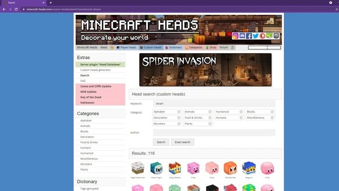Click the Minecraft Heads logo banner
Image resolution: width=339 pixels, height=191 pixels.
point(179,30)
